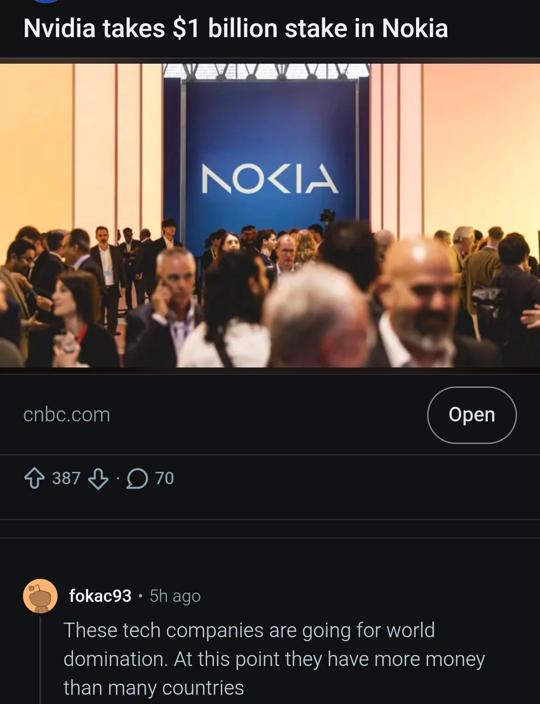This screenshot has height=704, width=540.
Task: Open the article with the Open button
Action: [x=471, y=415]
